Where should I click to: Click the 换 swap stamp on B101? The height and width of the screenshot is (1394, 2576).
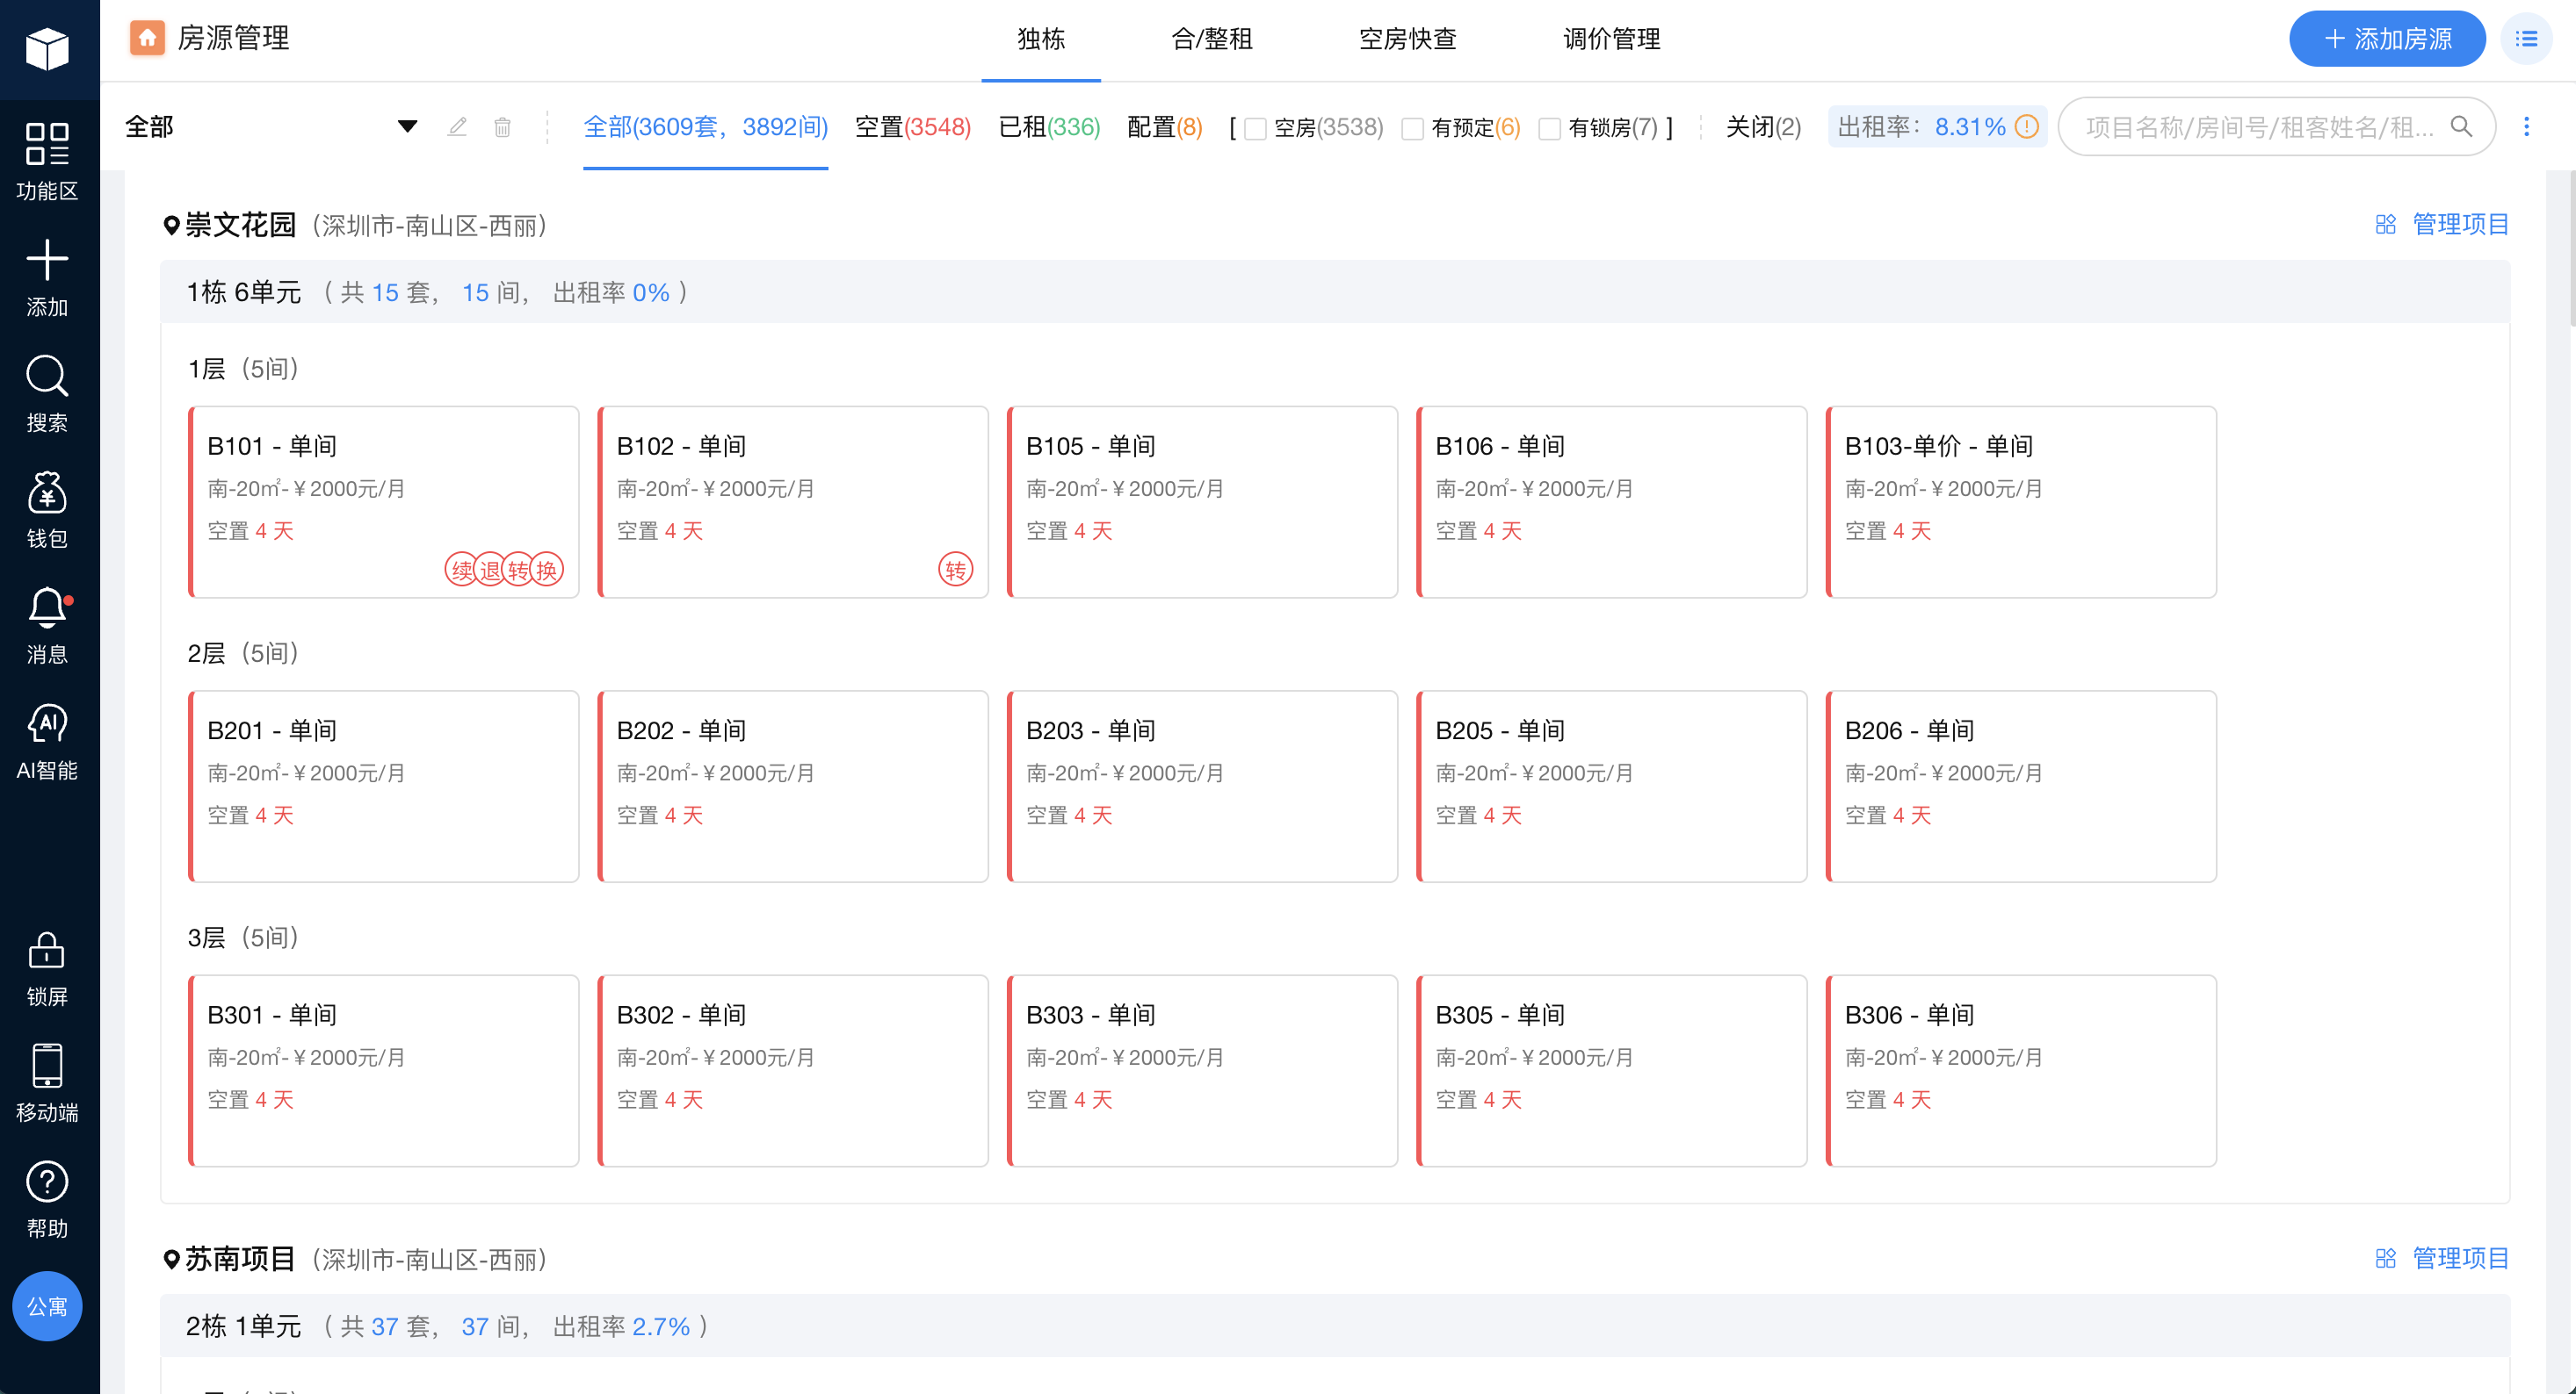(547, 570)
